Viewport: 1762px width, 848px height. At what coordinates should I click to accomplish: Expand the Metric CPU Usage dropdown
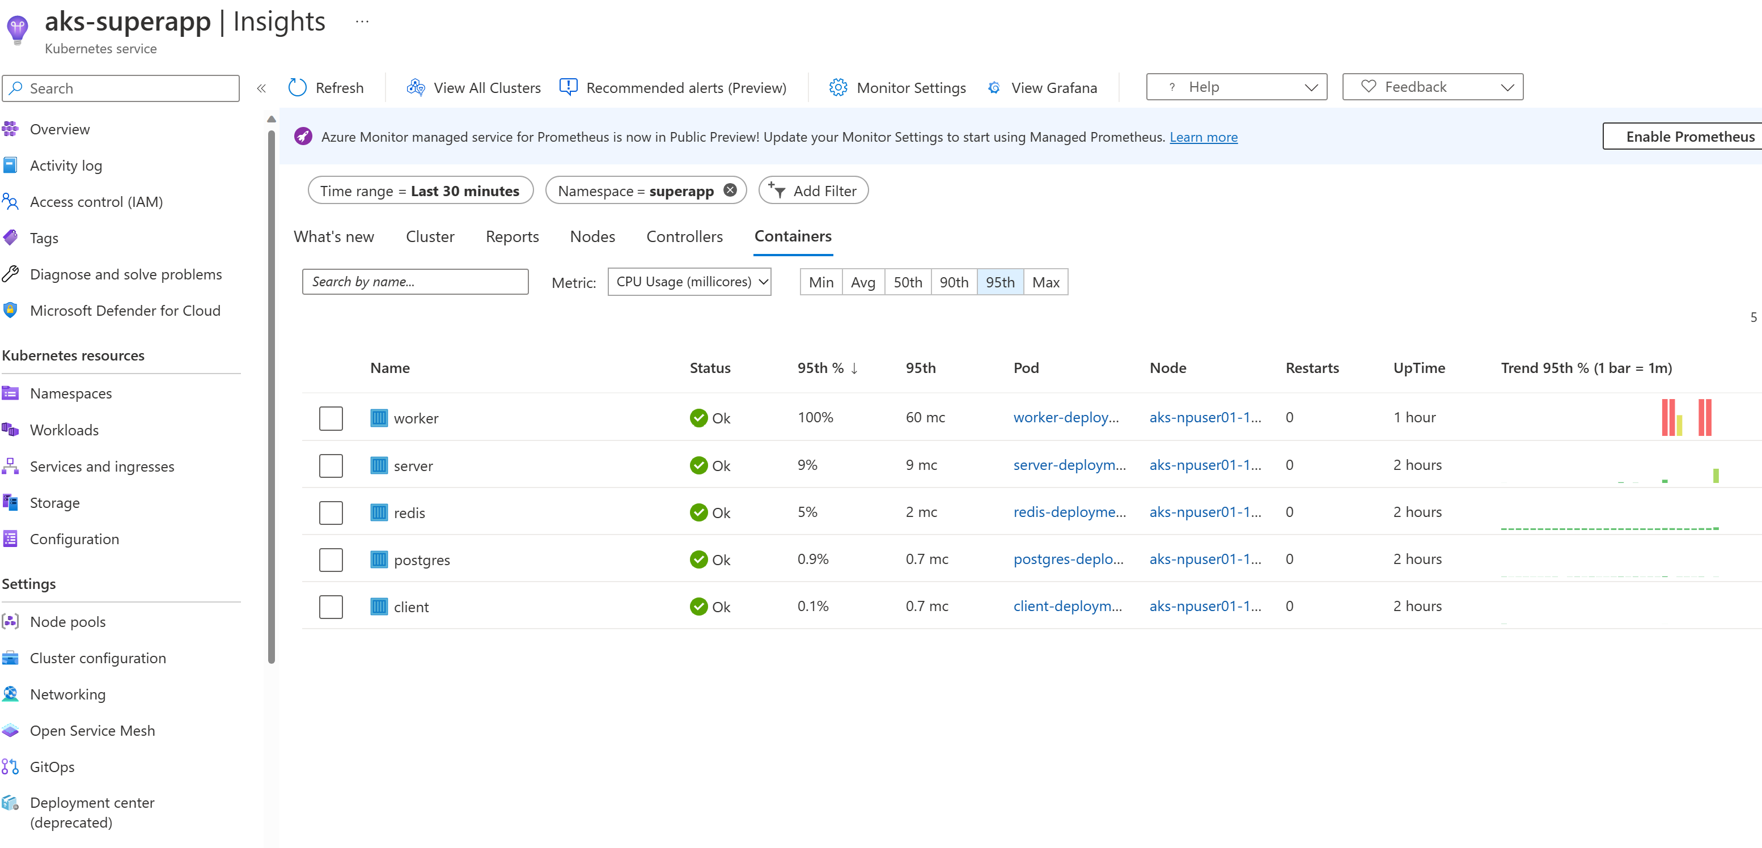[689, 282]
